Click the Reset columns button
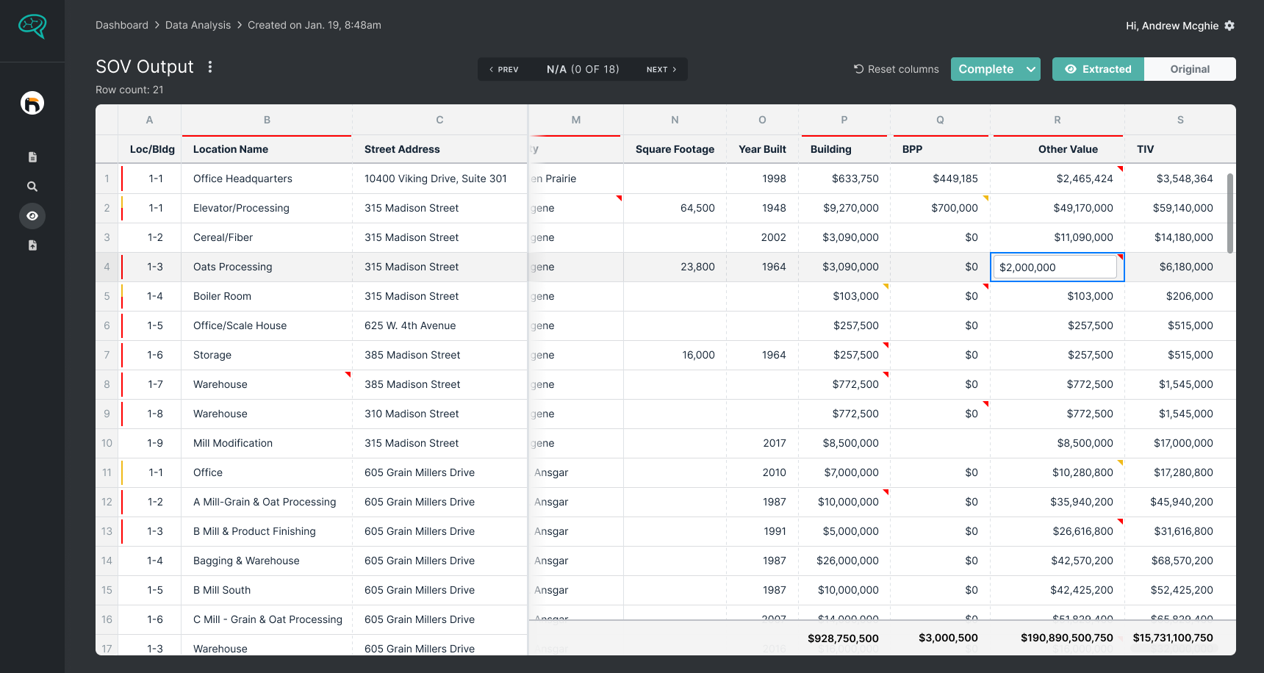1264x673 pixels. coord(896,69)
